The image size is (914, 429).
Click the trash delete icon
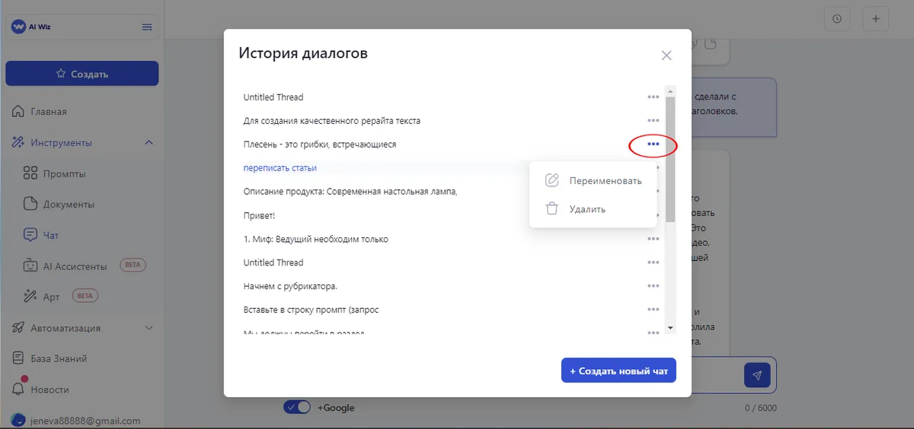(552, 208)
